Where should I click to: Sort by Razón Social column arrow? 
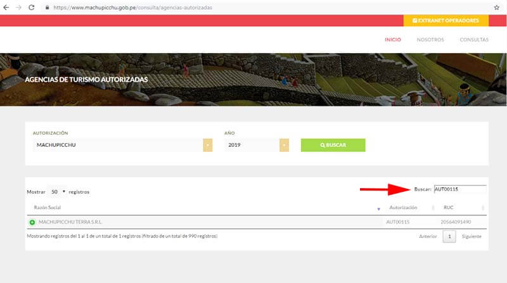[378, 208]
